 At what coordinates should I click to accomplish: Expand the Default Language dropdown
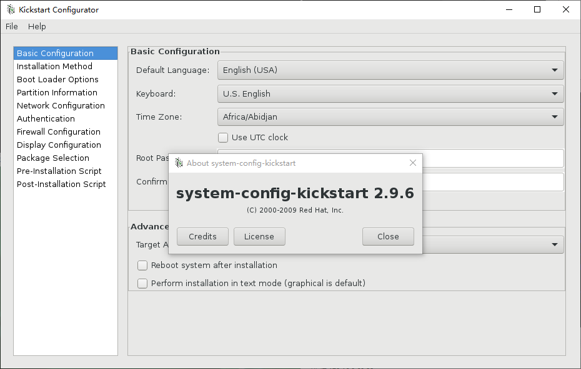click(390, 70)
